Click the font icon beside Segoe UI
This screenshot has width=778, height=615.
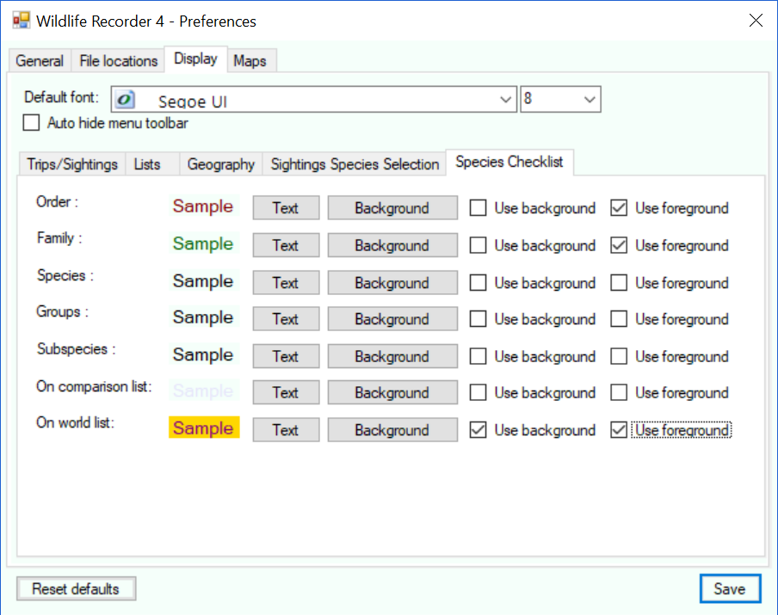(126, 99)
